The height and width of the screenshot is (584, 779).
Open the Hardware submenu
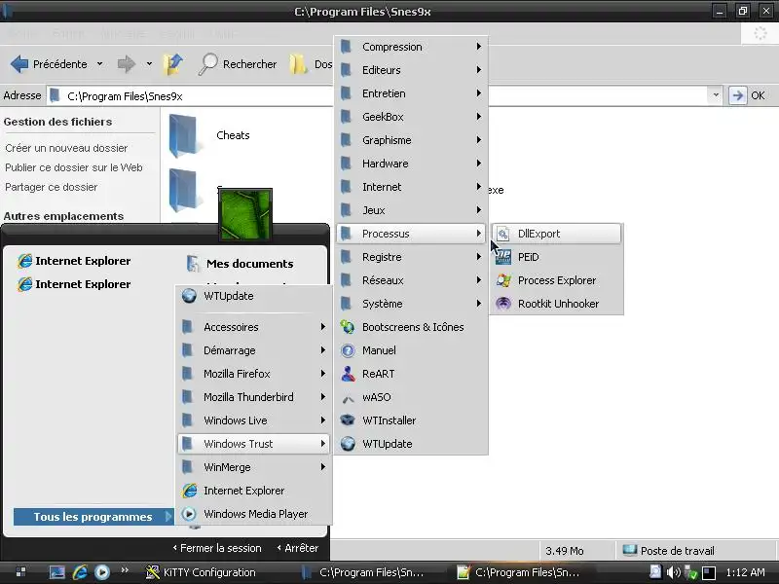coord(411,164)
